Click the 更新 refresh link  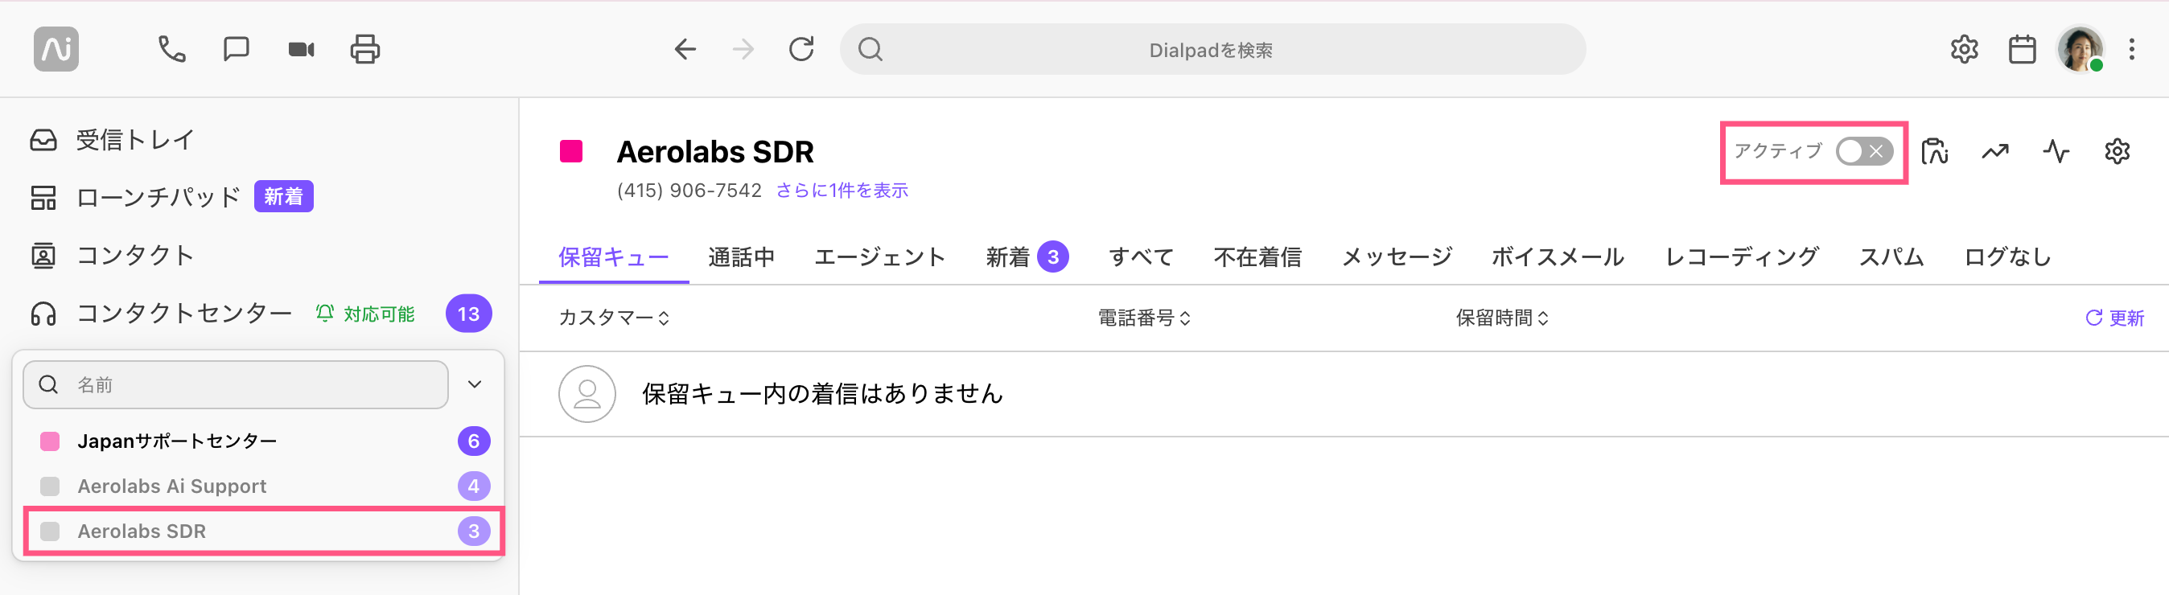click(x=2114, y=318)
